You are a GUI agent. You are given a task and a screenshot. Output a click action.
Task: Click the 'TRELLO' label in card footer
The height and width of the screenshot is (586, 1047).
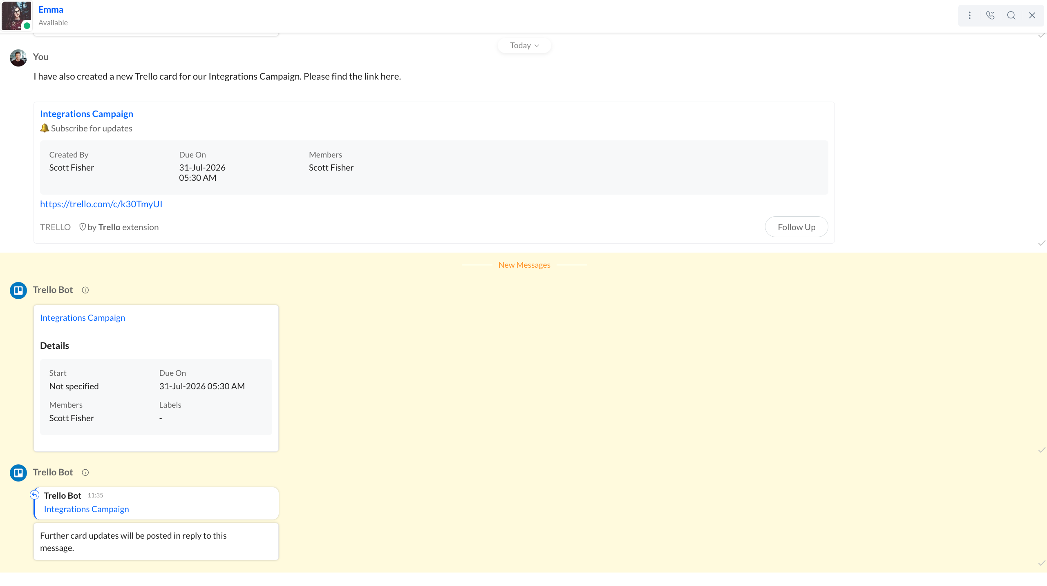[55, 227]
